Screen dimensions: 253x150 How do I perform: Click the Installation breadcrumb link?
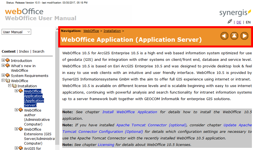[x=112, y=31]
